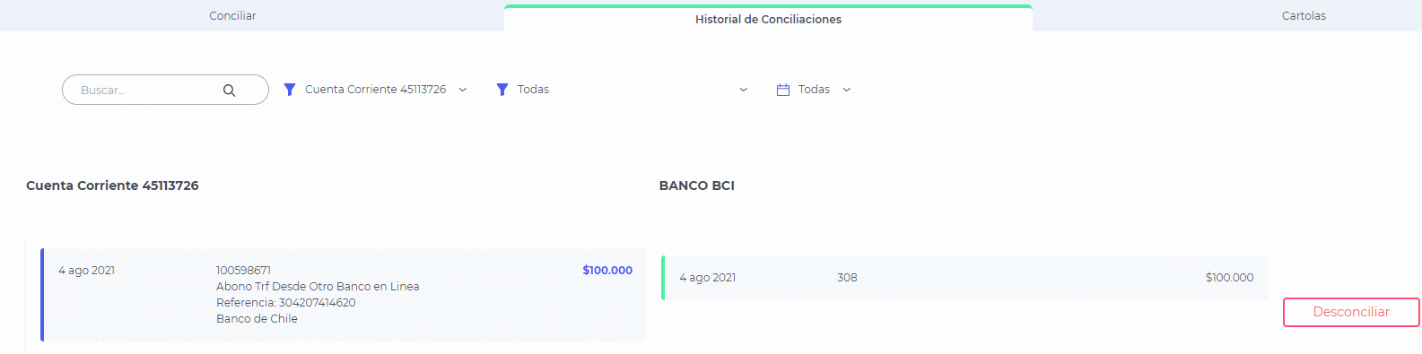Click the BANCO BCI column heading
This screenshot has height=354, width=1422.
tap(697, 186)
